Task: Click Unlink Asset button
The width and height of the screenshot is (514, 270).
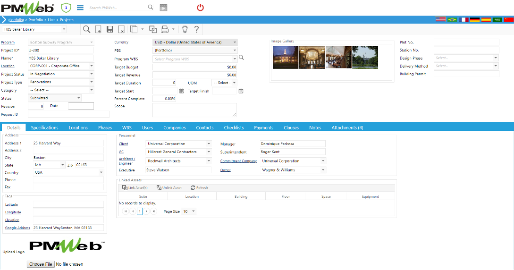Action: tap(169, 188)
